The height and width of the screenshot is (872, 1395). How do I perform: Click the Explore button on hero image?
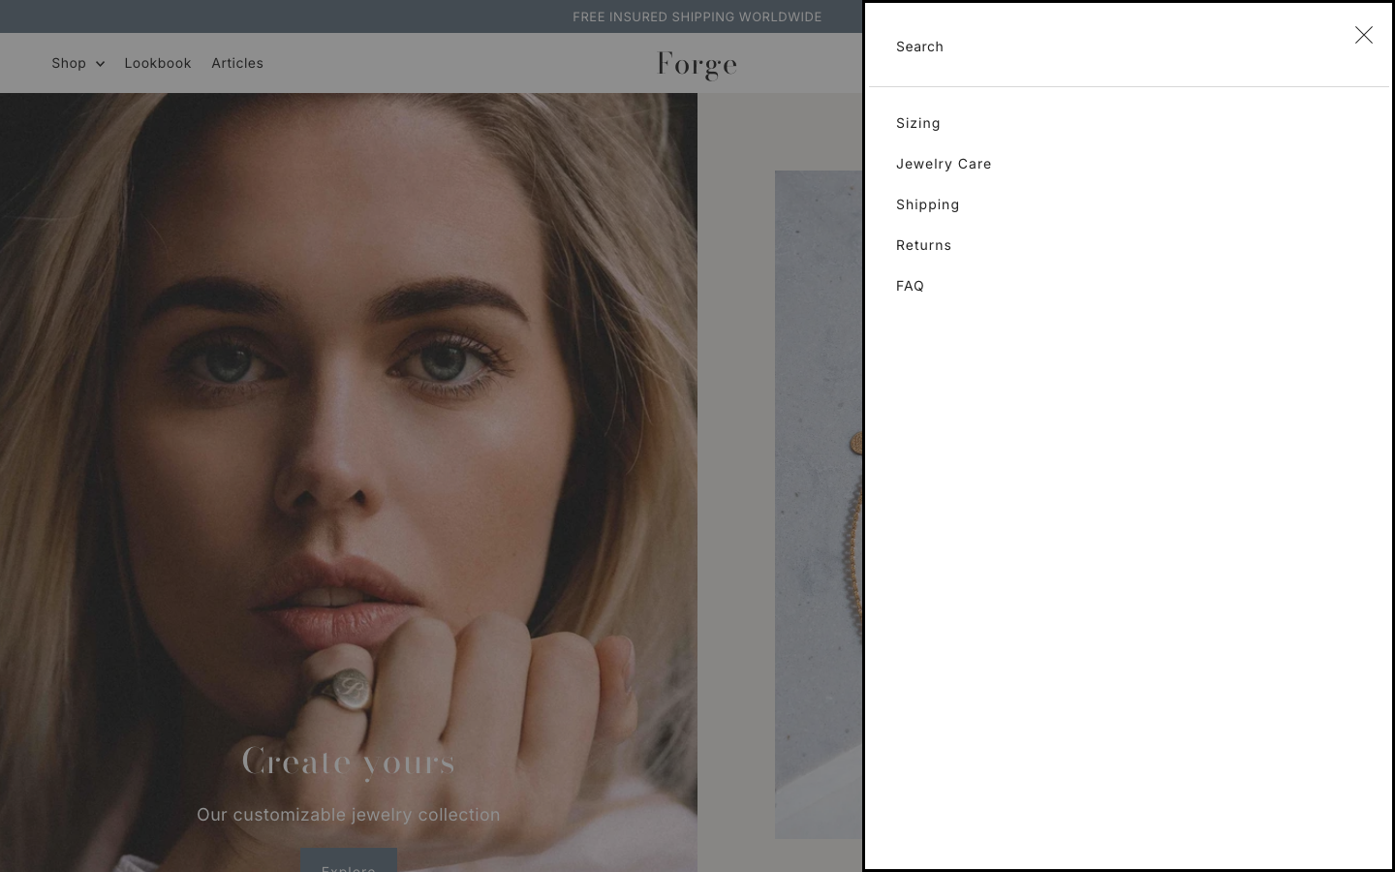click(349, 860)
